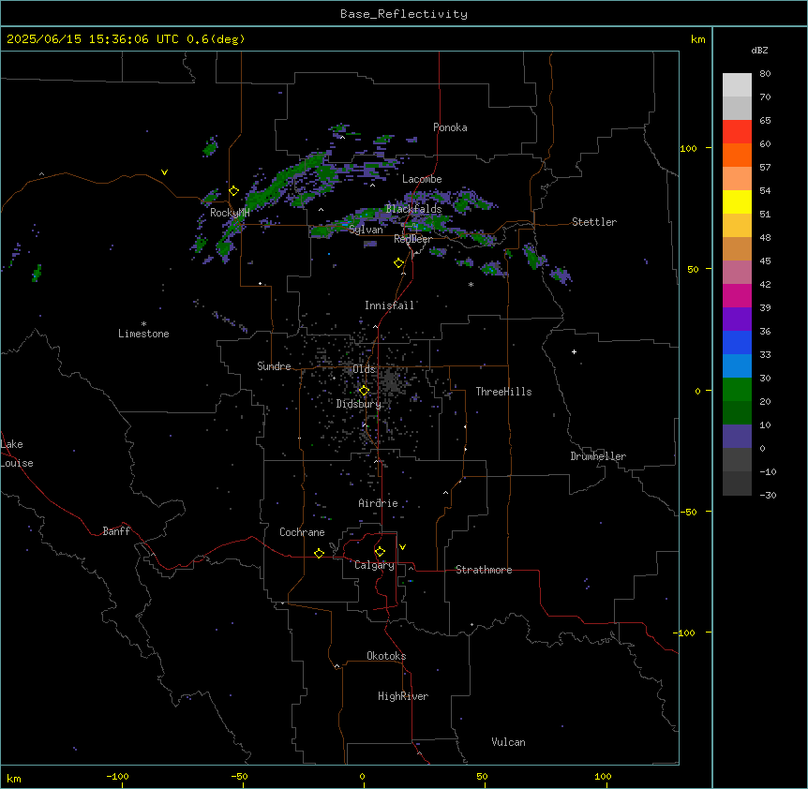
Task: Click the Lacombe city label
Action: [422, 179]
